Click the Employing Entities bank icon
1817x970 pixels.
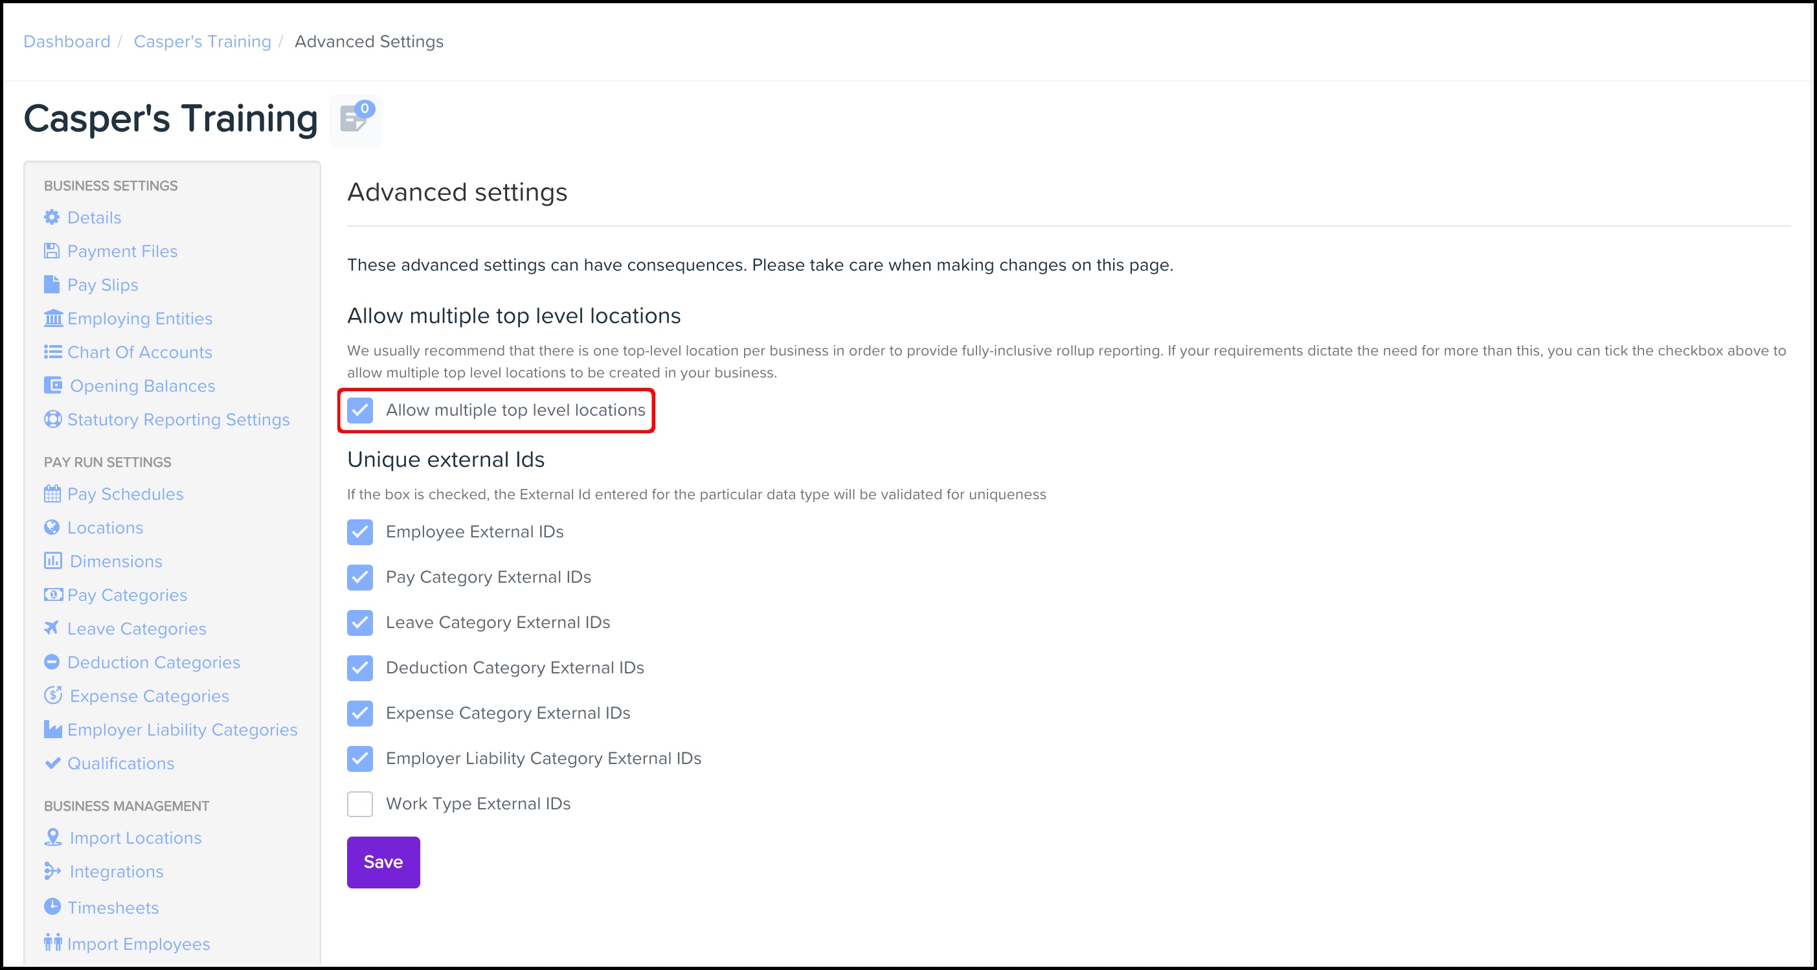point(53,318)
